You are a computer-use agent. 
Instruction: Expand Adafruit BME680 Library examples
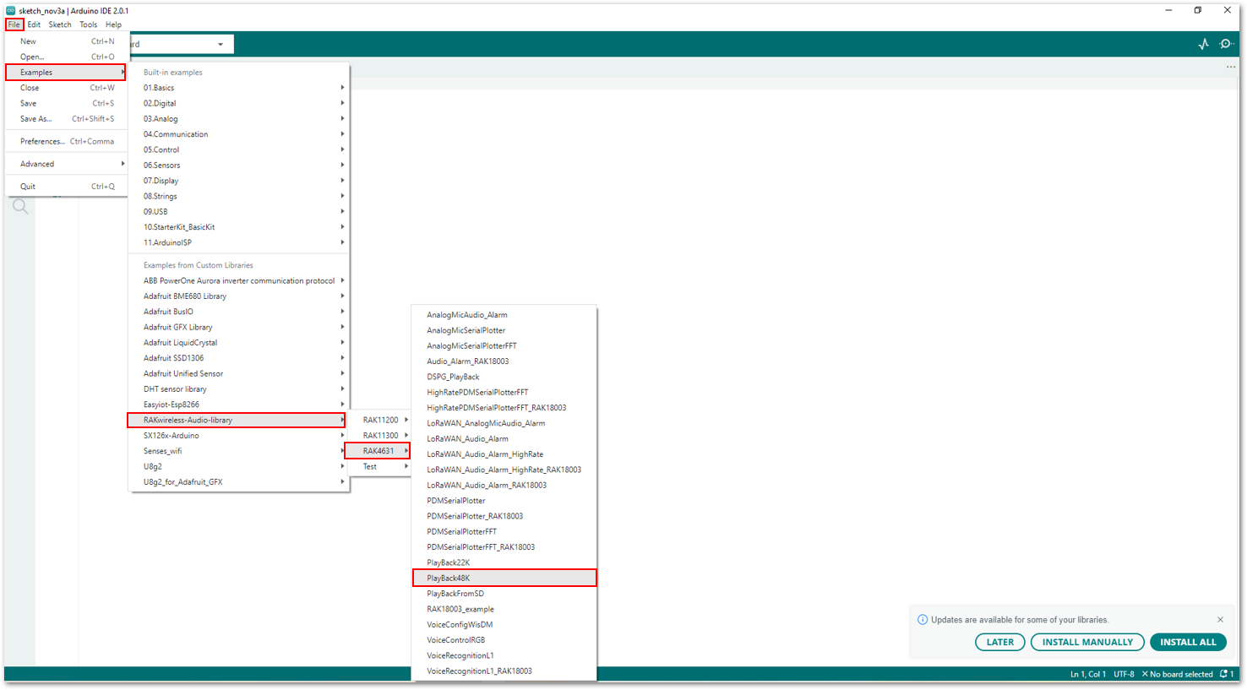[239, 296]
